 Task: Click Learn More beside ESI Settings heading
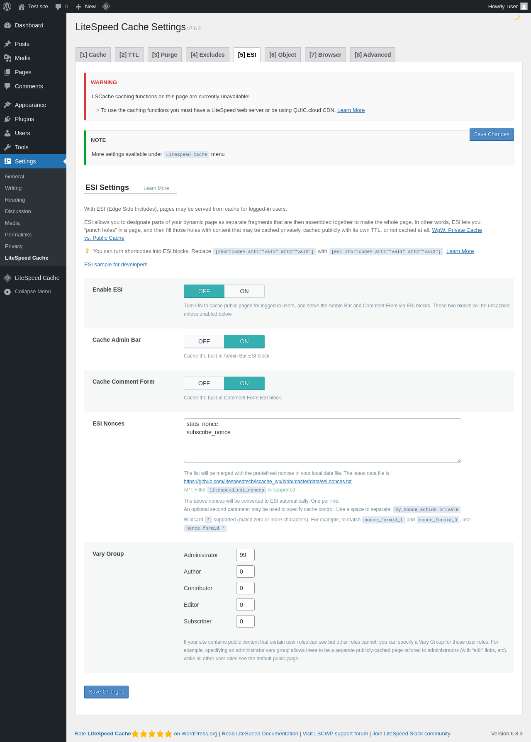point(156,188)
